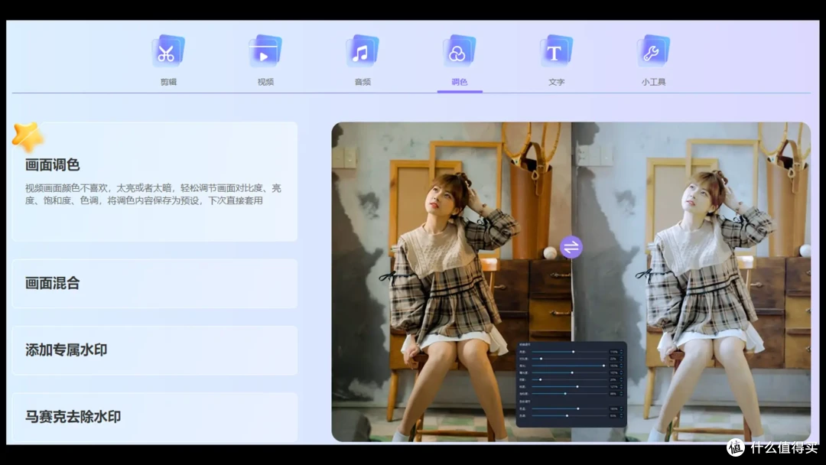826x465 pixels.
Task: Click the top slider handle in adjustment panel
Action: 574,352
